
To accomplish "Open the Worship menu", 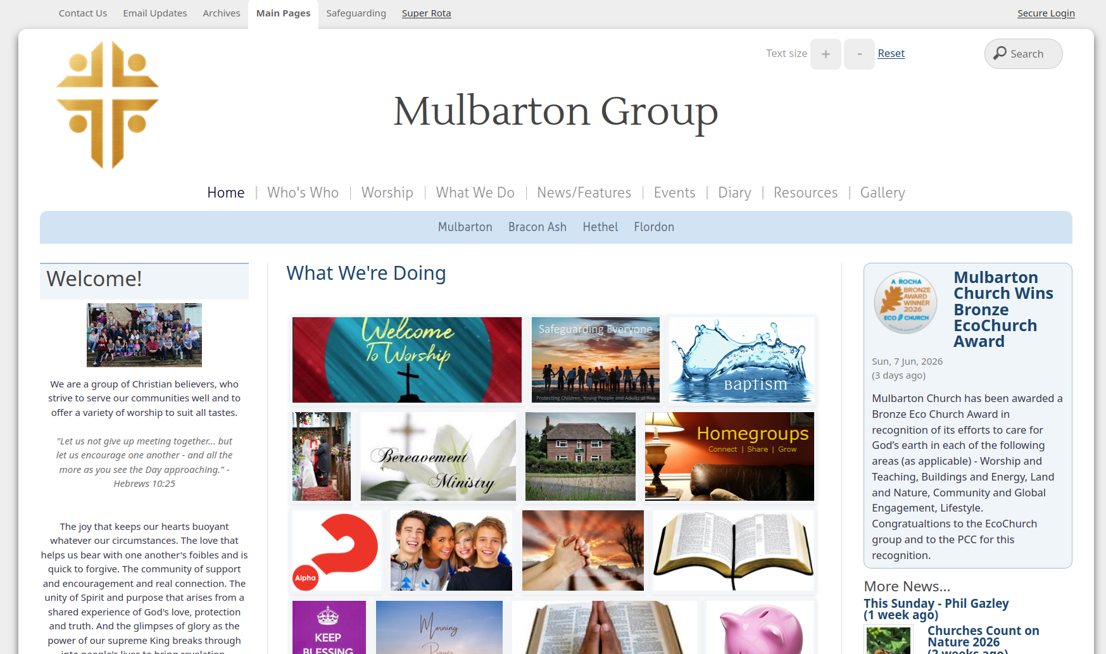I will (387, 192).
